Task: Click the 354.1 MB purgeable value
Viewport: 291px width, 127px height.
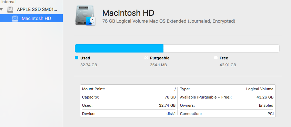Action: click(x=158, y=65)
